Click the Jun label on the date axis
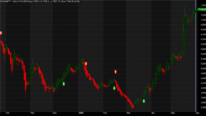Image resolution: width=206 pixels, height=116 pixels. pos(198,113)
